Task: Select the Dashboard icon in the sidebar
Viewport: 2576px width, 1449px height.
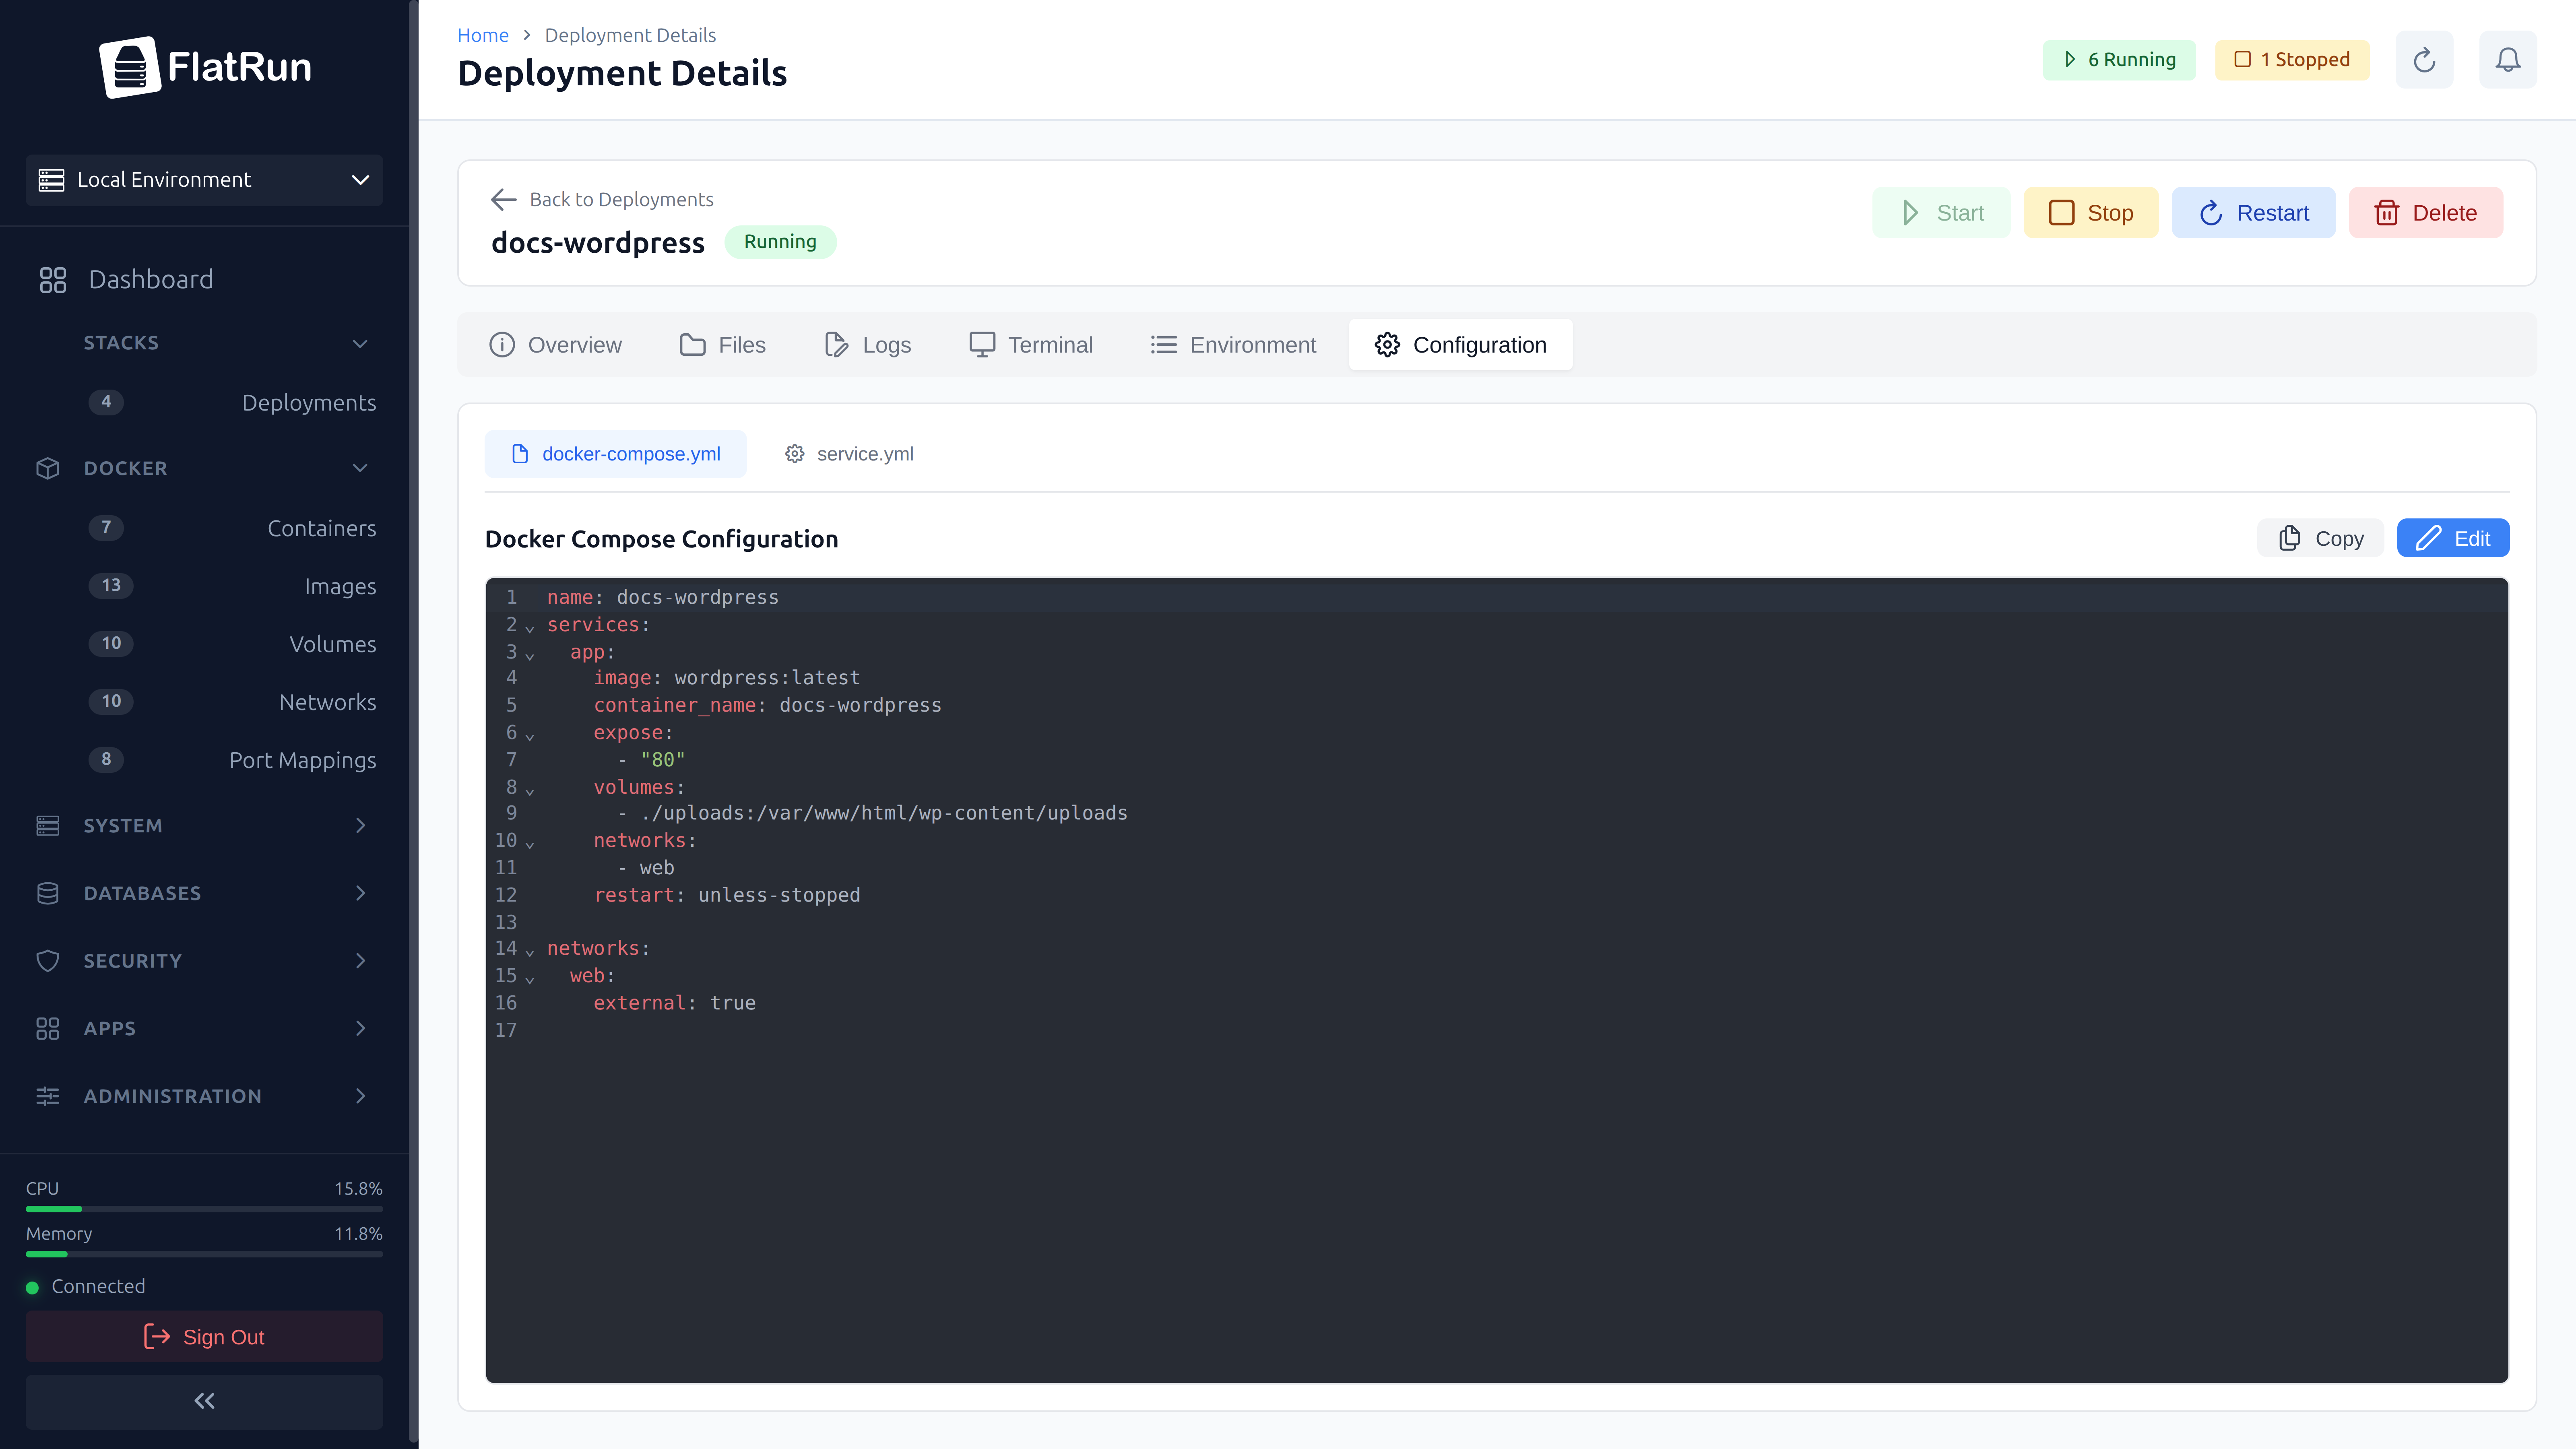Action: [x=53, y=279]
